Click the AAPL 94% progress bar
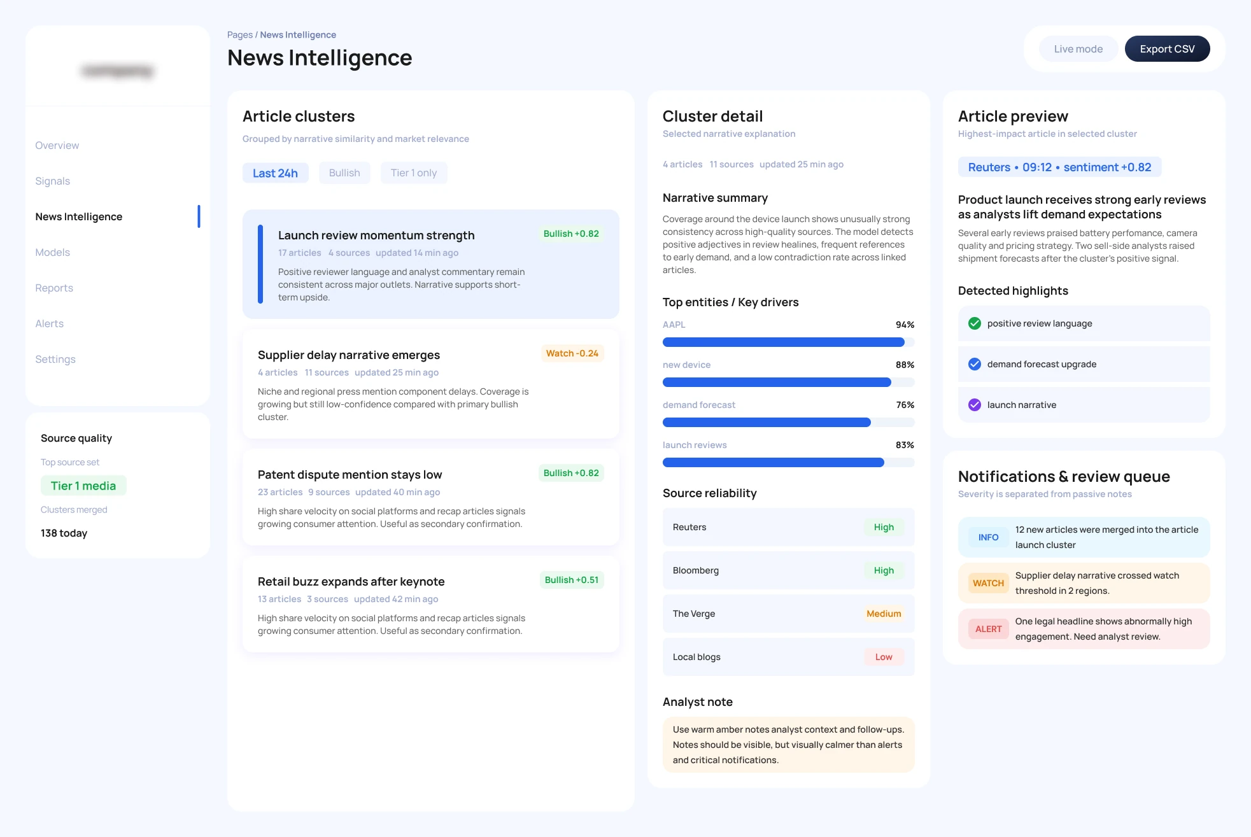The width and height of the screenshot is (1251, 837). pos(788,342)
